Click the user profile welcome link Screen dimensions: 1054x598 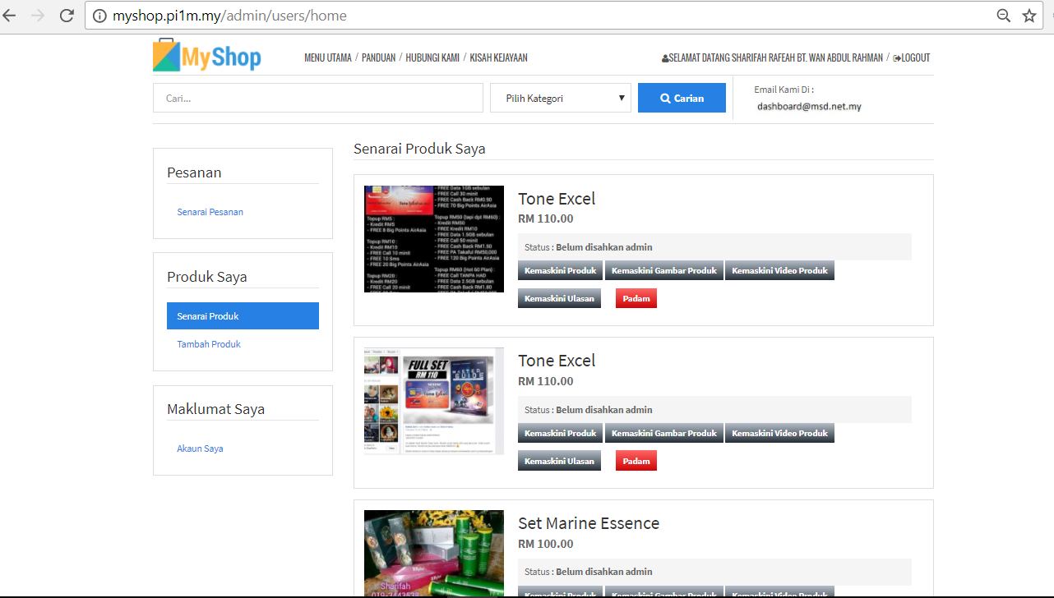point(772,58)
